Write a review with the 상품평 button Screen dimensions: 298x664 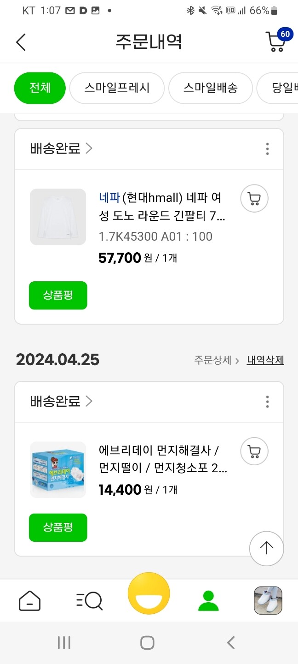(x=58, y=296)
